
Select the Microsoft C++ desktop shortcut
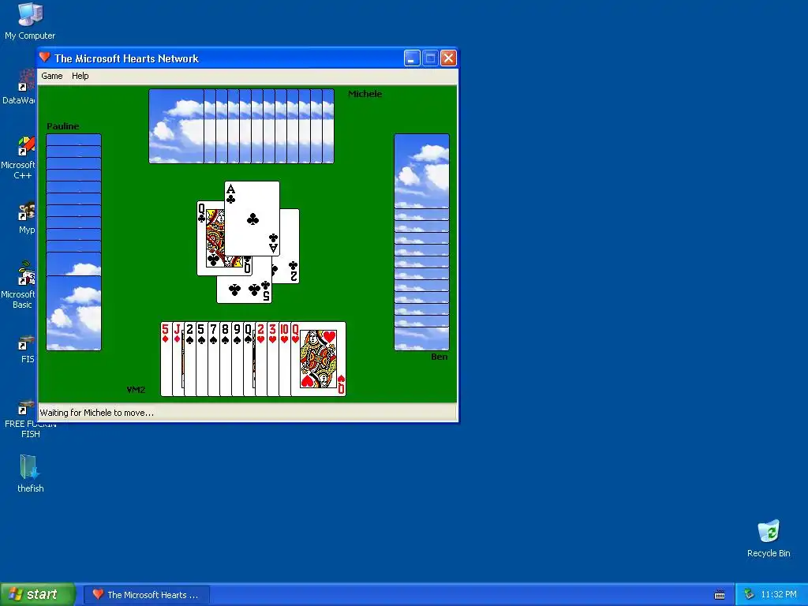tap(19, 157)
